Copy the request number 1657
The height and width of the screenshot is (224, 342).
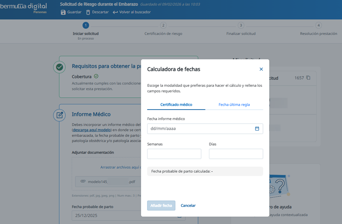coord(308,78)
